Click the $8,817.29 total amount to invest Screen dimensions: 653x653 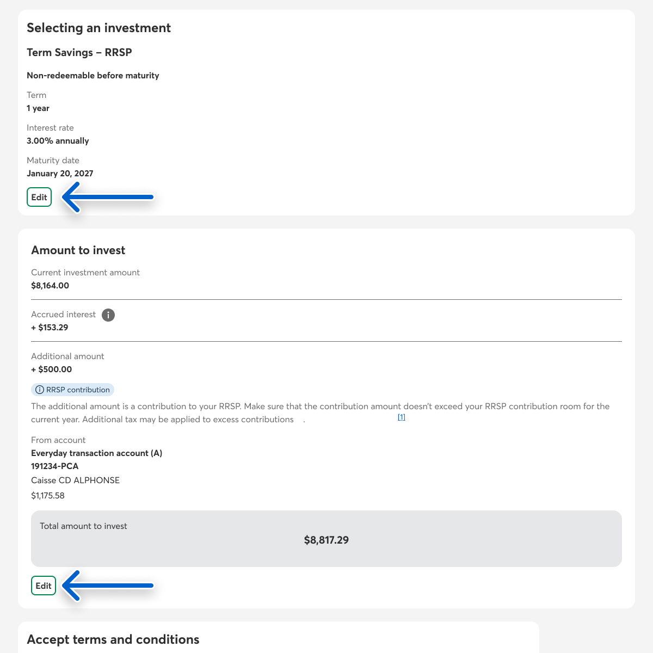pos(326,540)
